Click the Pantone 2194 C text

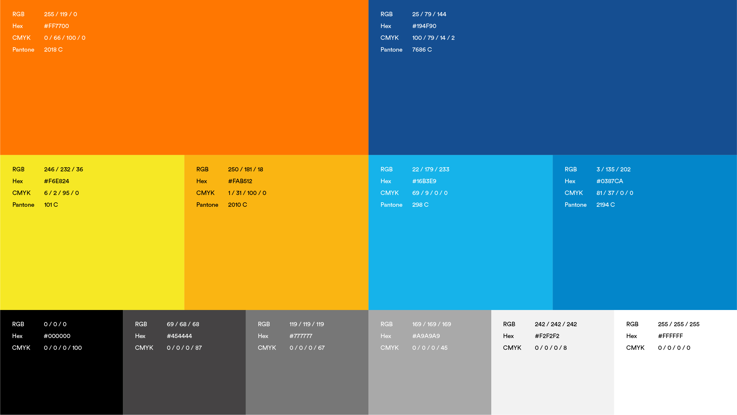point(606,205)
